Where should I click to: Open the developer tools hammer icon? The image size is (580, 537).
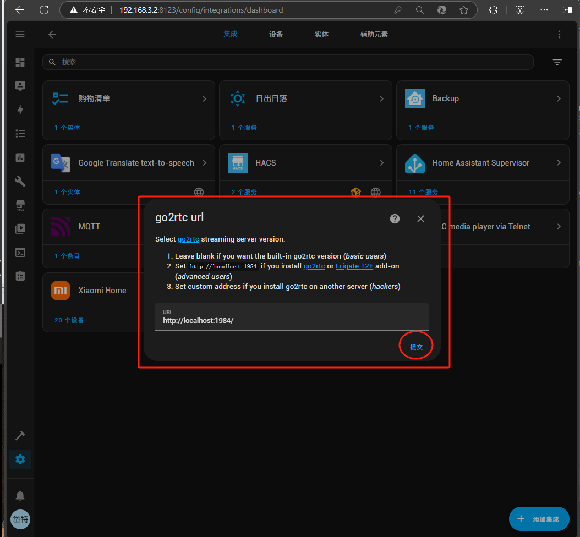tap(20, 436)
